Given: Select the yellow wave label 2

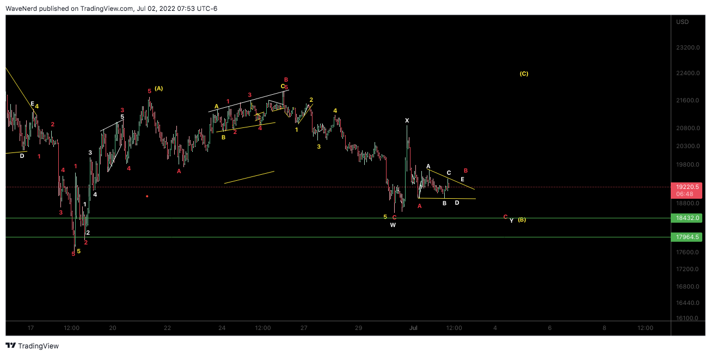Looking at the screenshot, I should 311,100.
